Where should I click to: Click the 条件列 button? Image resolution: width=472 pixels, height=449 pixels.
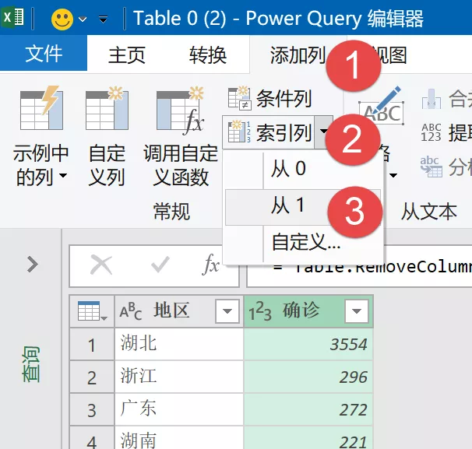click(x=269, y=99)
